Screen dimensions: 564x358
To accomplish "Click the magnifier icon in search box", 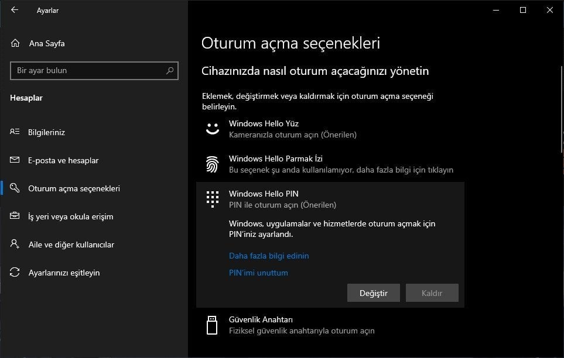I will [x=170, y=70].
